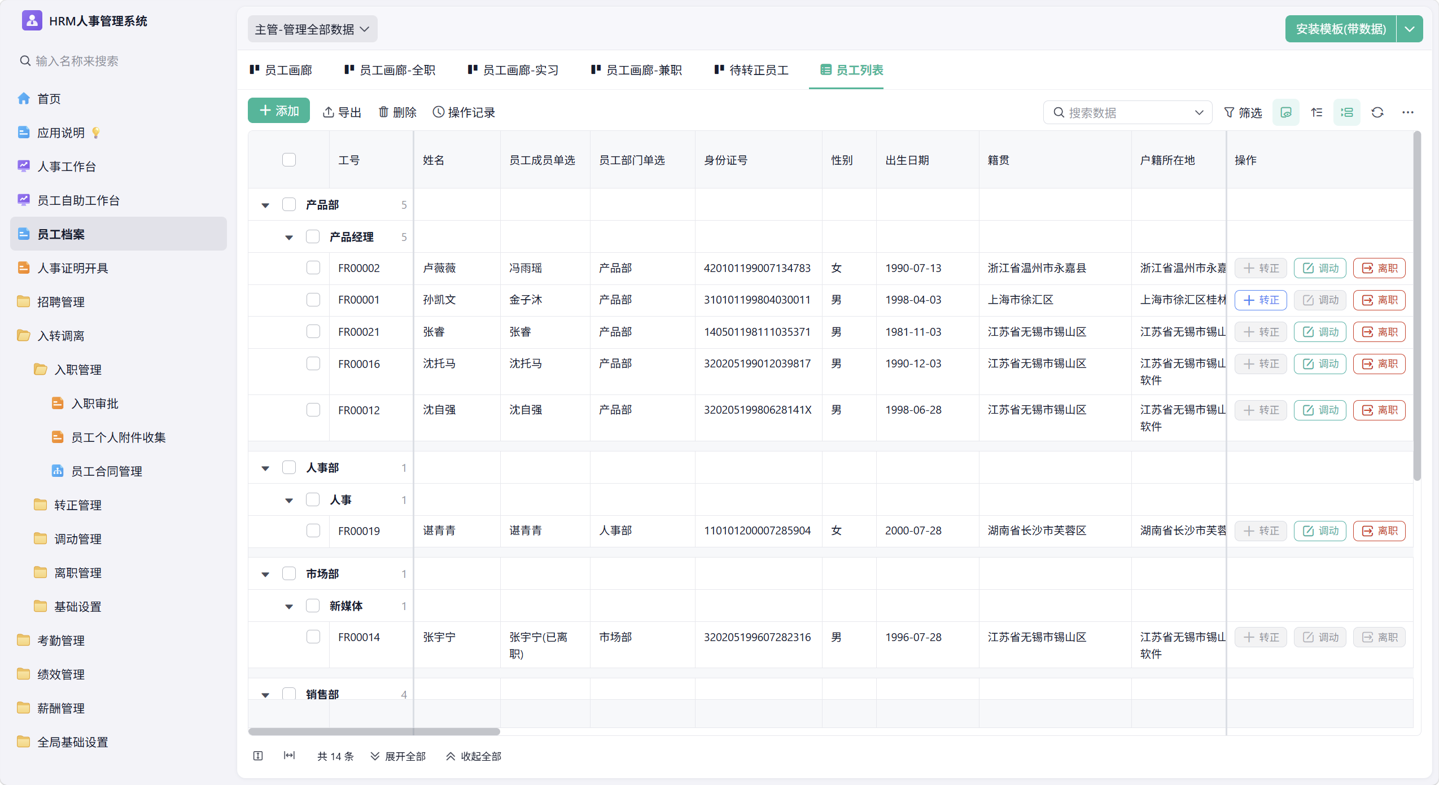Click the 员工合同管理 blue icon

click(x=58, y=471)
